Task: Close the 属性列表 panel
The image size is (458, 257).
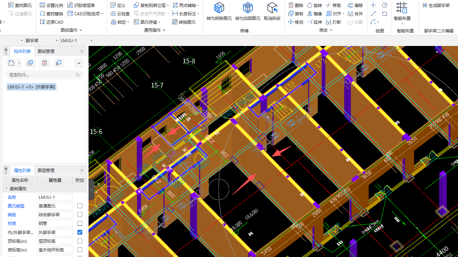Action: click(x=82, y=170)
